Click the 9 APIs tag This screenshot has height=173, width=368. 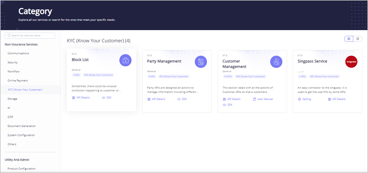(x=152, y=77)
